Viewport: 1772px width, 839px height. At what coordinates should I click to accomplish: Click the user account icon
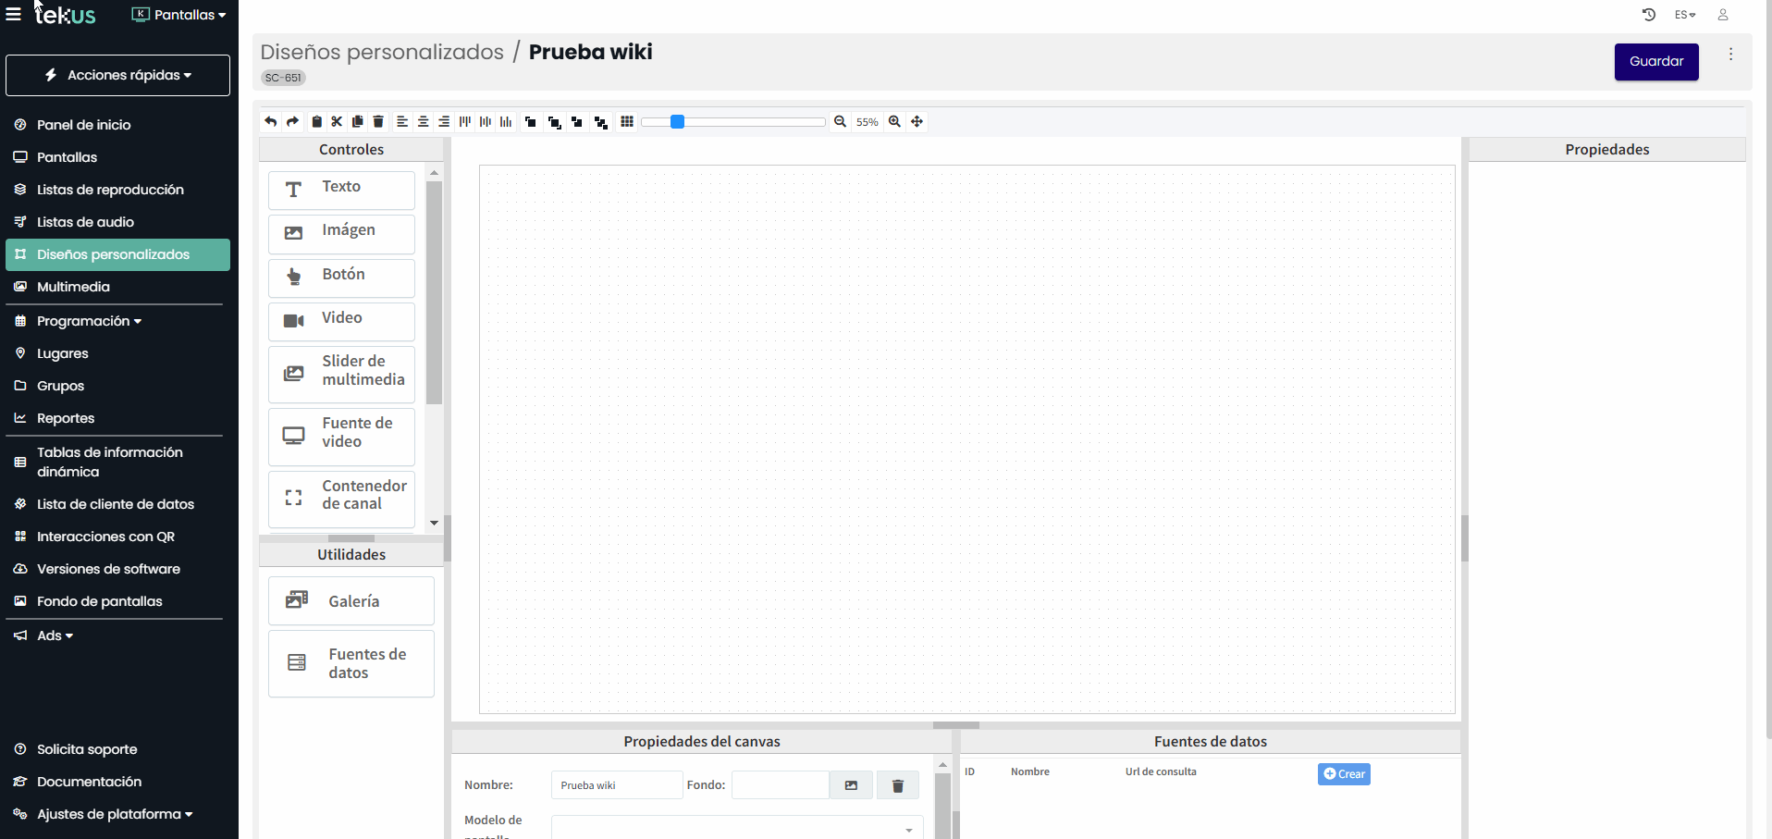(x=1722, y=15)
